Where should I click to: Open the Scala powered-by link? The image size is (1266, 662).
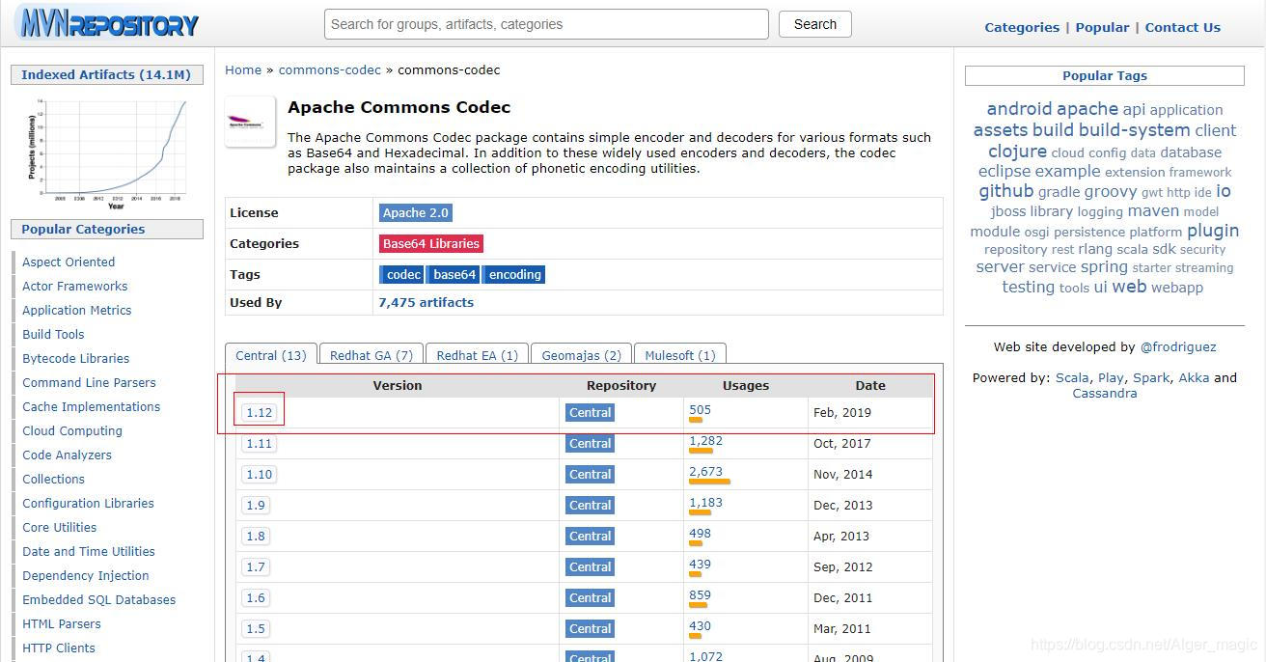[1072, 377]
